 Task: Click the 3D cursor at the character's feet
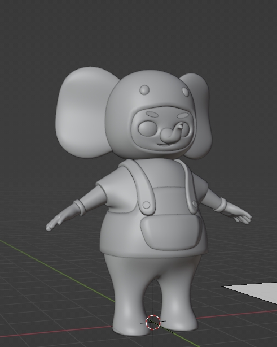pos(153,322)
